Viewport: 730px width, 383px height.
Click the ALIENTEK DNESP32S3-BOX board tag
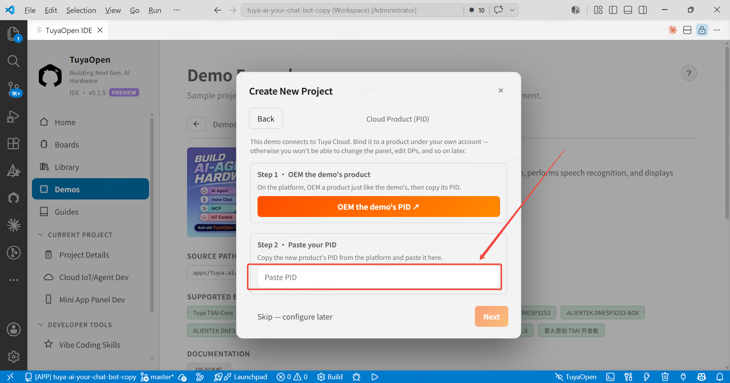(603, 313)
